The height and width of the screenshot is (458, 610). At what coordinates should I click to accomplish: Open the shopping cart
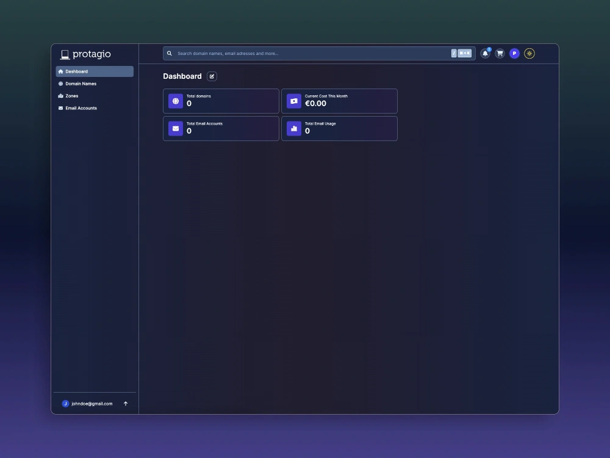tap(500, 53)
